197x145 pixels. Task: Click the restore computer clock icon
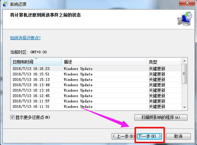click(x=185, y=19)
